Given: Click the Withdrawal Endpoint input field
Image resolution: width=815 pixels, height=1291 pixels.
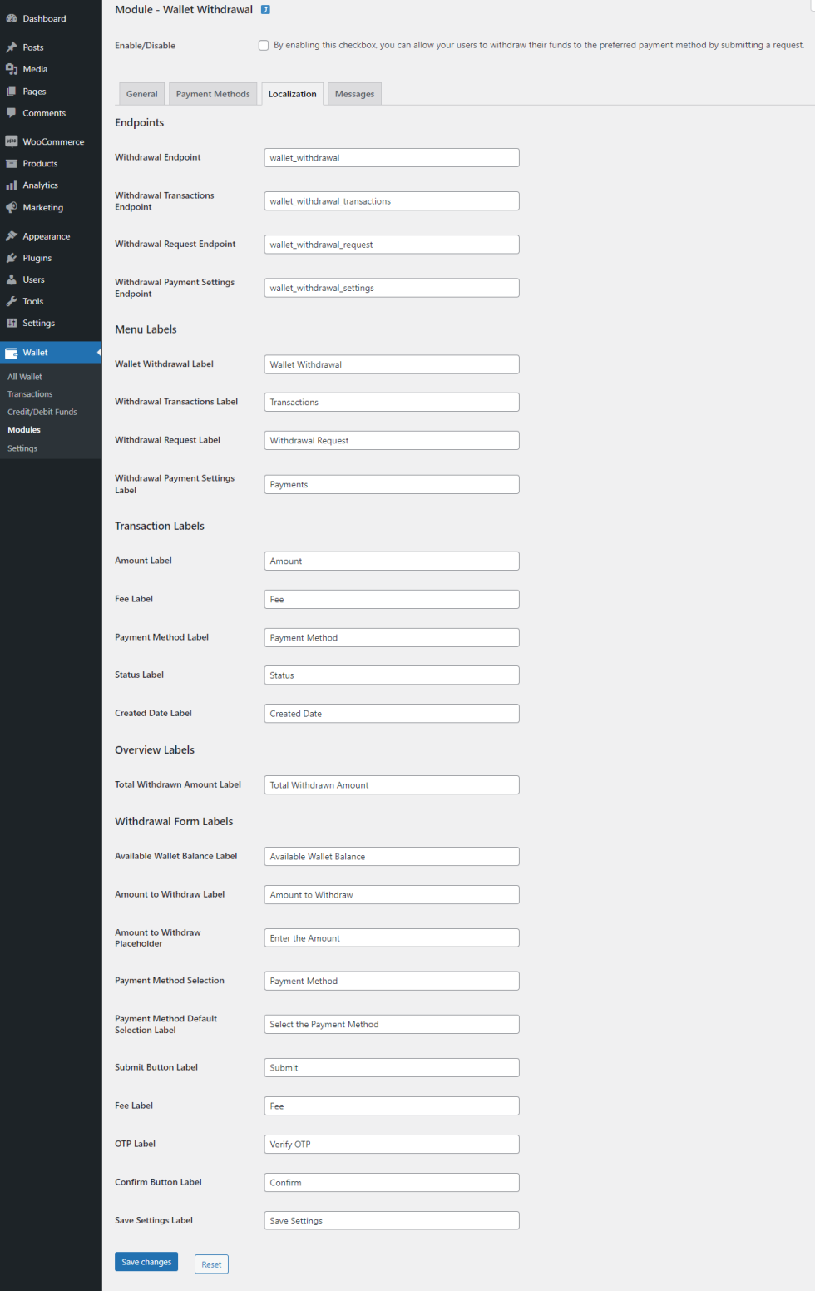Looking at the screenshot, I should point(392,158).
